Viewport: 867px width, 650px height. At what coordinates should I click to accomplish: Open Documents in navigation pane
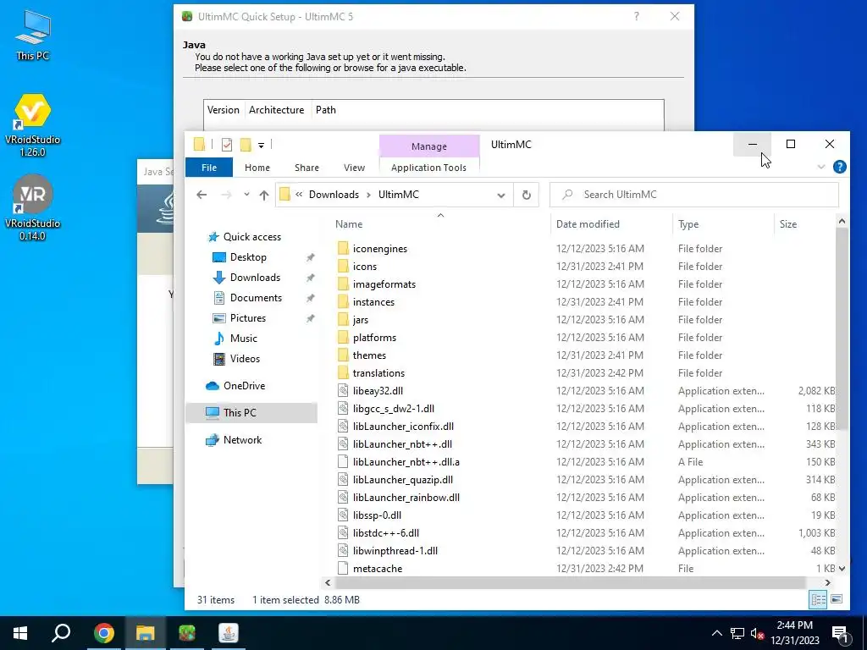click(x=256, y=298)
